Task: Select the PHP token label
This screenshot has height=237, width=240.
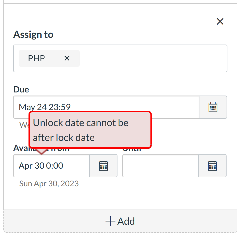Action: [x=37, y=58]
